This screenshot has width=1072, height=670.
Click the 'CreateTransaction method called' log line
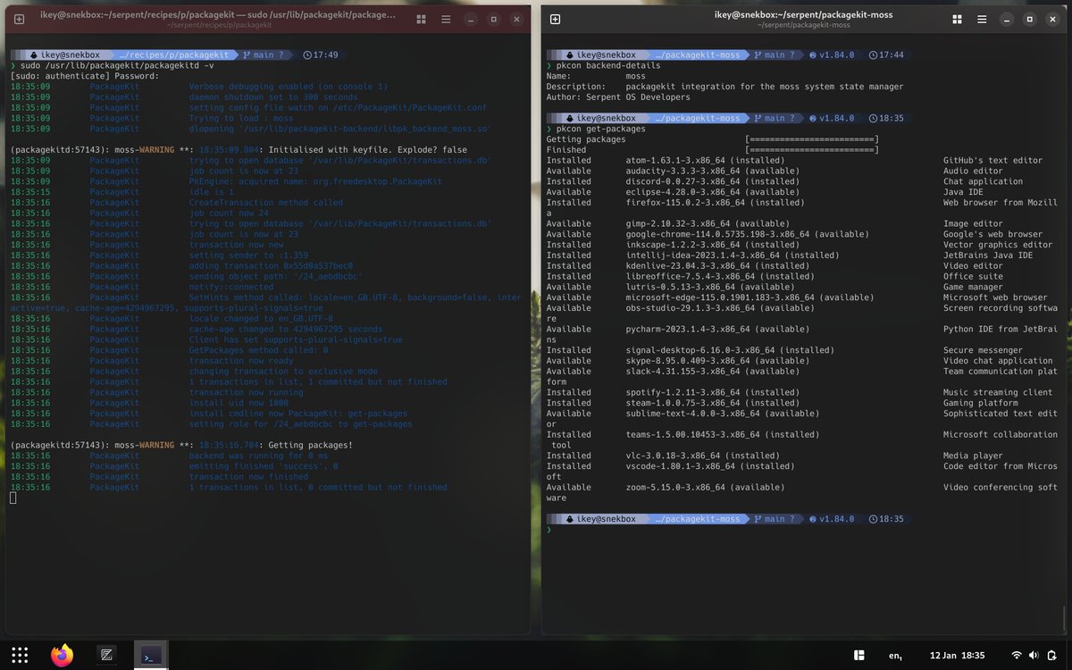176,203
